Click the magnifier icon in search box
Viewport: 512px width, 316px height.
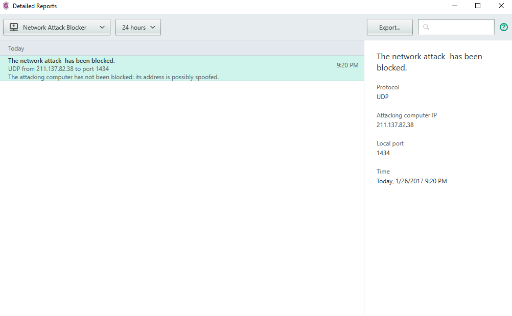click(426, 27)
